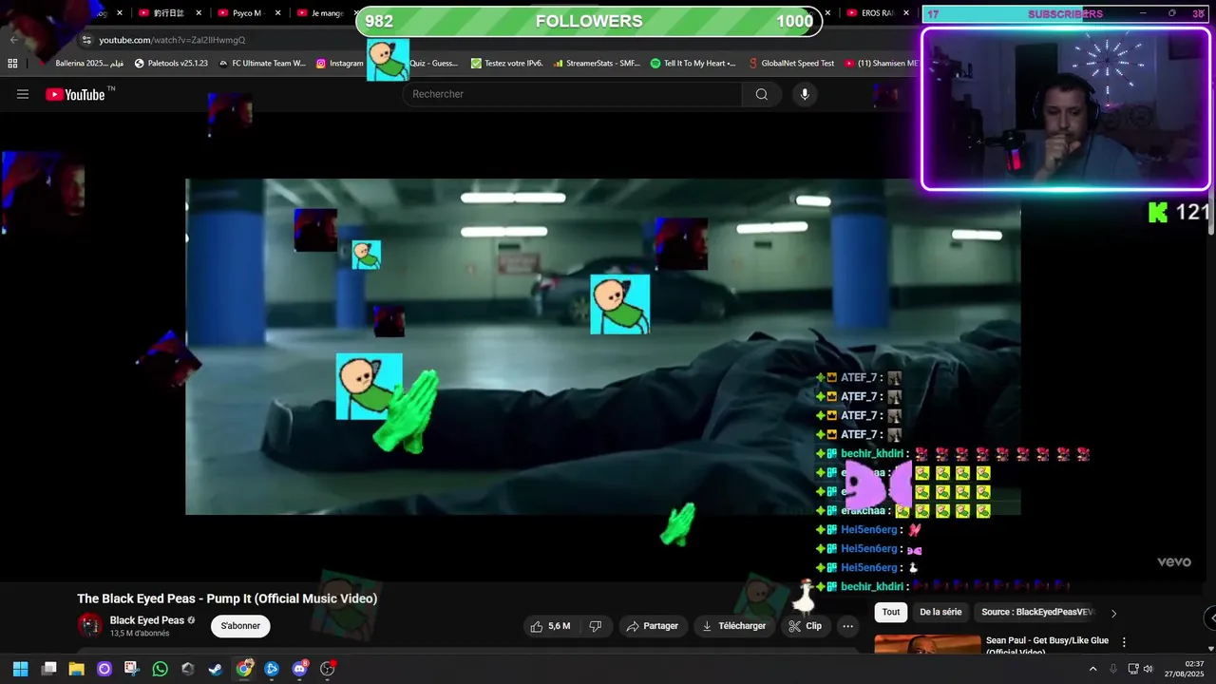Open File Explorer from the taskbar
The width and height of the screenshot is (1216, 684).
tap(76, 669)
